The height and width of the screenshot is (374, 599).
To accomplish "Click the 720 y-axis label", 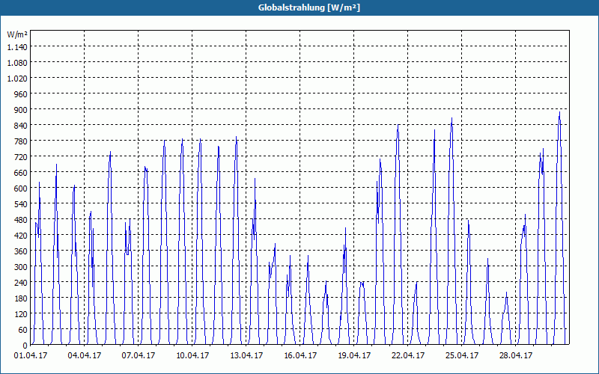I will (x=21, y=157).
